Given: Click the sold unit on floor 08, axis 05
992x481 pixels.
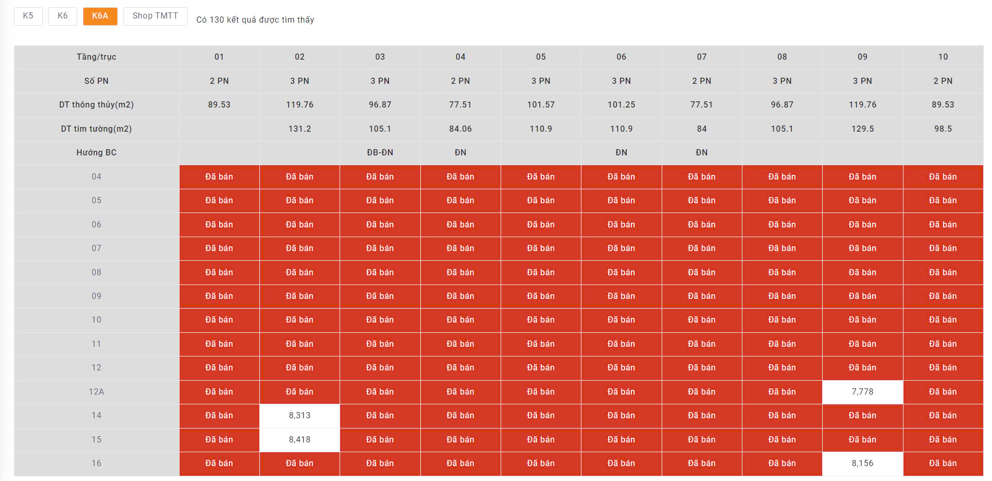Looking at the screenshot, I should pos(541,272).
